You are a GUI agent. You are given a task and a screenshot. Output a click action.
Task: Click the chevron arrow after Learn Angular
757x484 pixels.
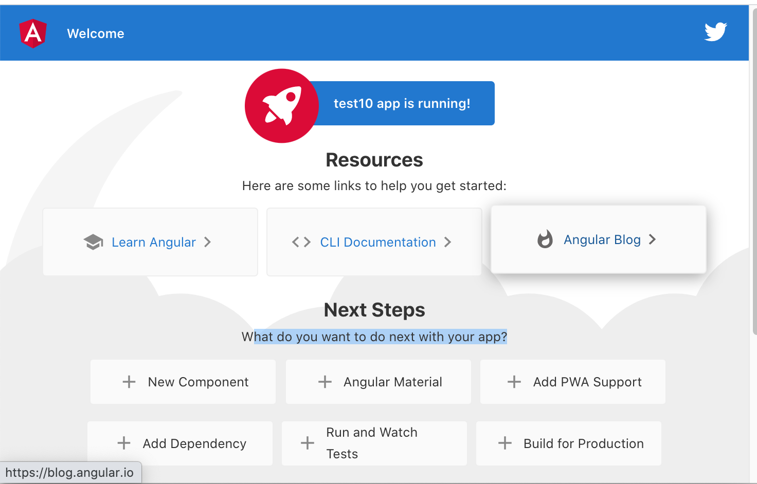click(207, 242)
